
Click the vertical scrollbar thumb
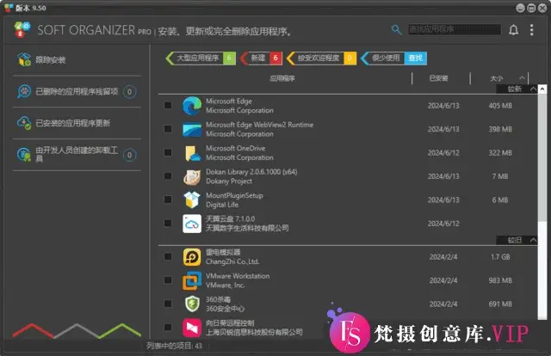click(542, 158)
